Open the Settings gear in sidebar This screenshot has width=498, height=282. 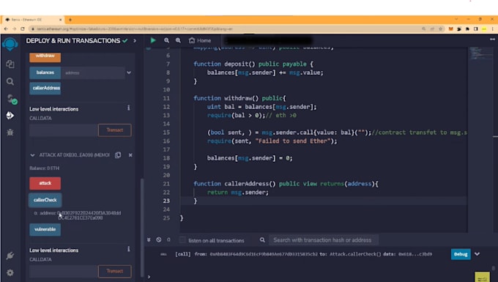tap(10, 272)
